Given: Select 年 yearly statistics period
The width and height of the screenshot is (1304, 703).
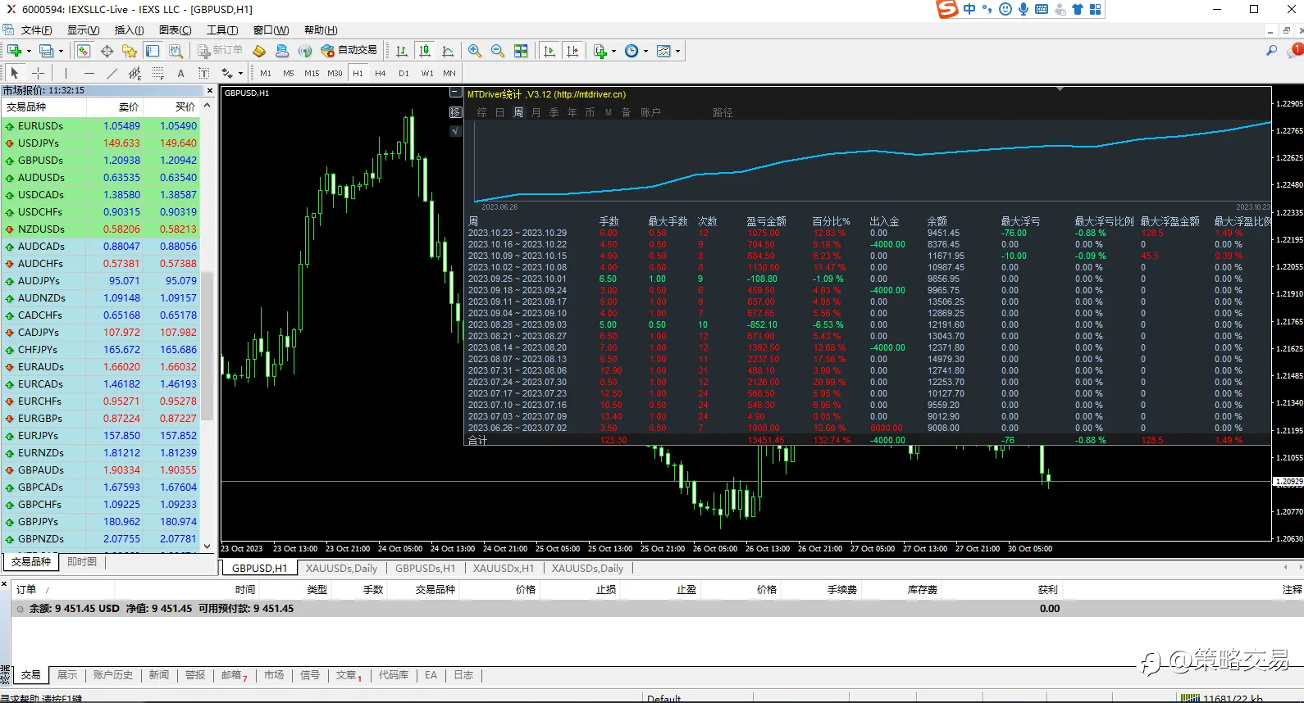Looking at the screenshot, I should point(572,112).
